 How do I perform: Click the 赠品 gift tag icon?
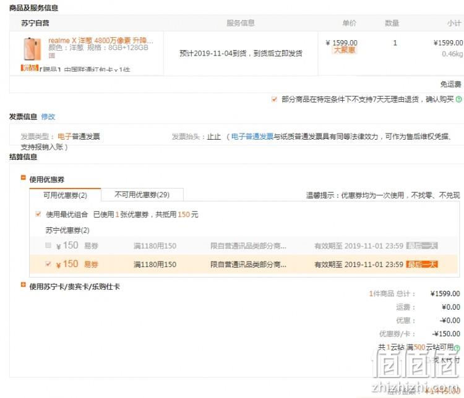point(30,68)
